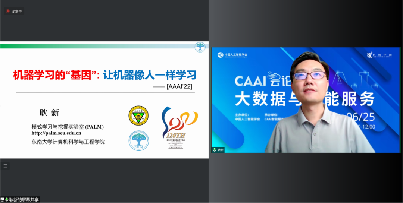This screenshot has height=203, width=403.
Task: Click the 耿新 name tag on the video
Action: point(221,150)
